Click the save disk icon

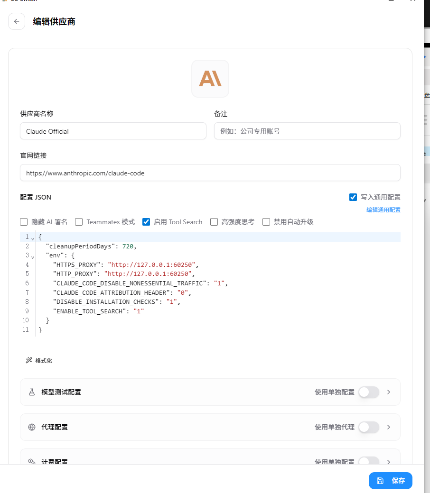(x=380, y=480)
